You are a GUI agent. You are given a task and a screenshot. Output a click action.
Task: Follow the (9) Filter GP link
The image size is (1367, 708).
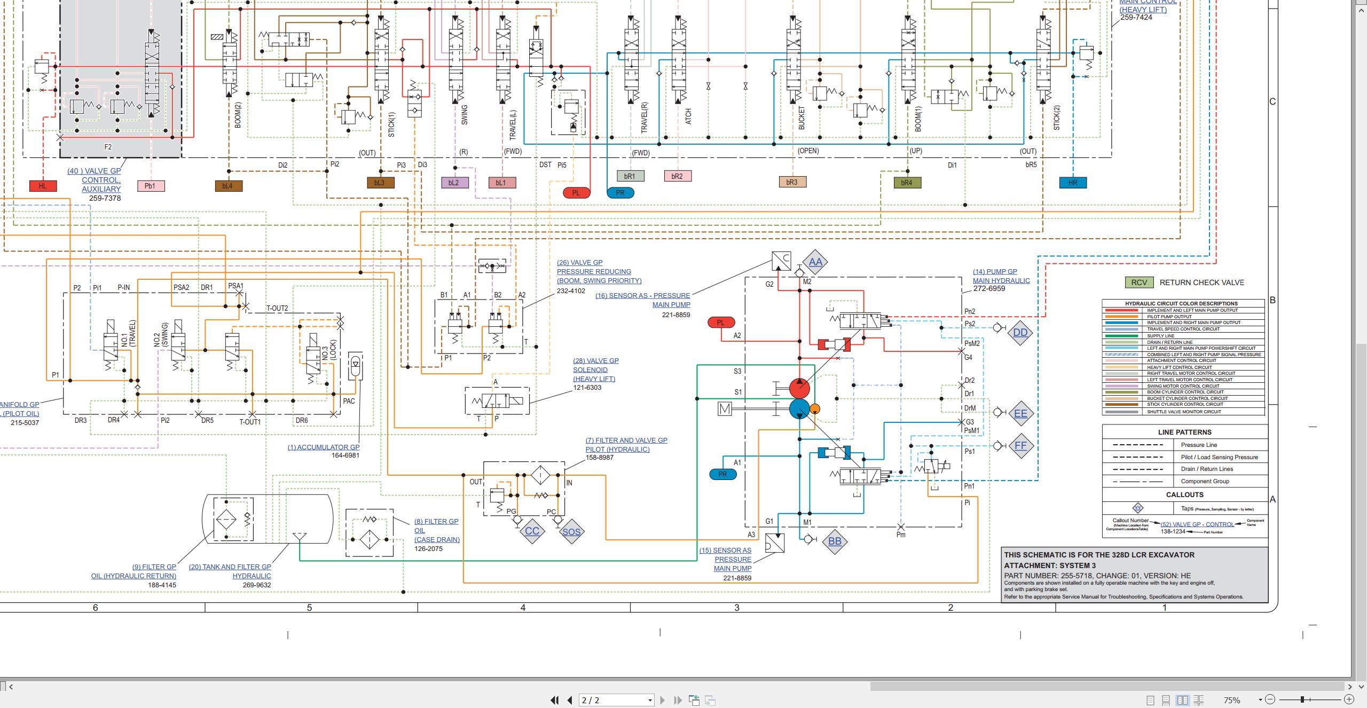coord(133,571)
